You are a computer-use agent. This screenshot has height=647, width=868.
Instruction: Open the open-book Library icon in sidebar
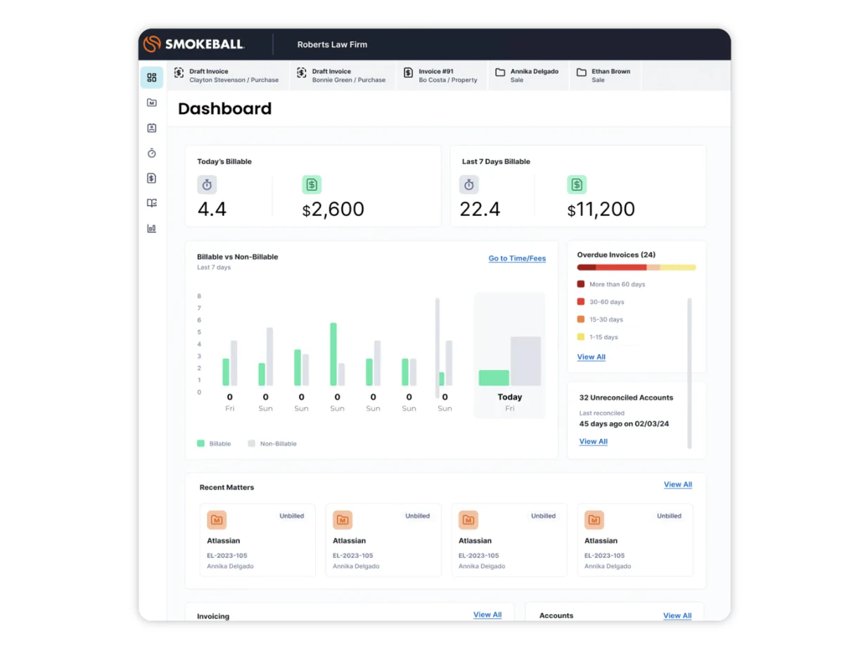pos(152,203)
